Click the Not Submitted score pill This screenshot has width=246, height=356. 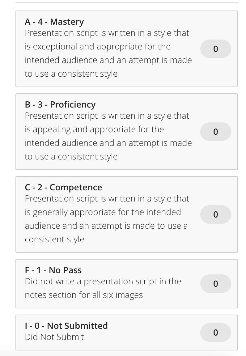216,333
